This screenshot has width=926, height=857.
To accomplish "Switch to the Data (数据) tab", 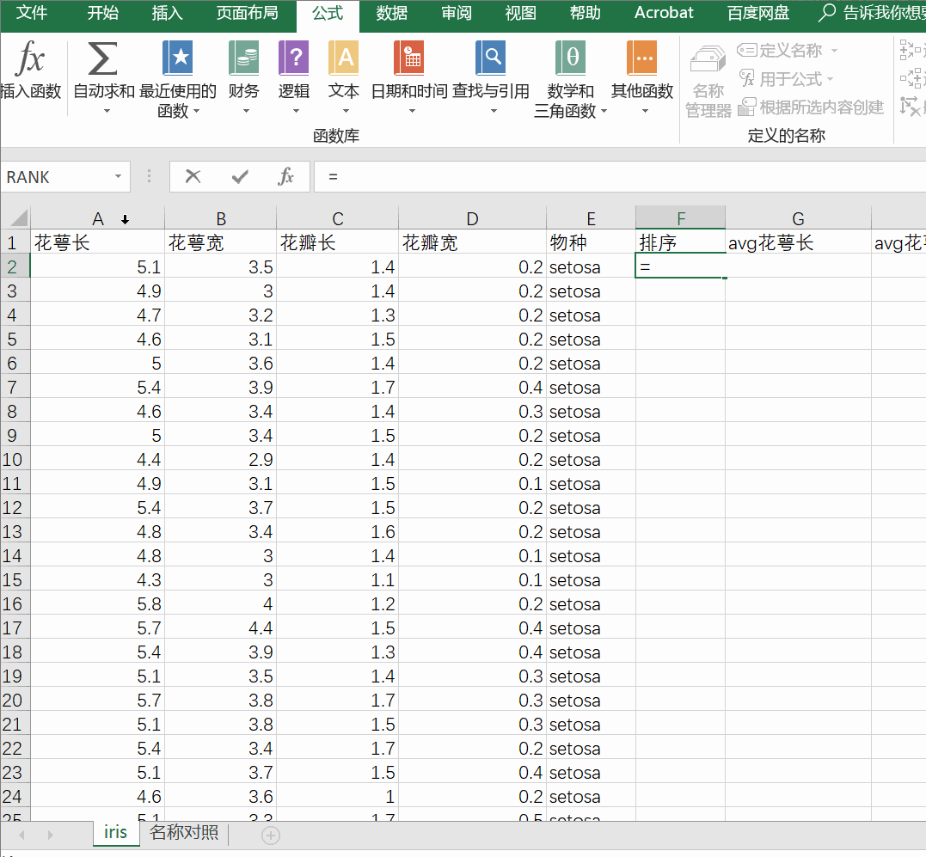I will point(392,13).
